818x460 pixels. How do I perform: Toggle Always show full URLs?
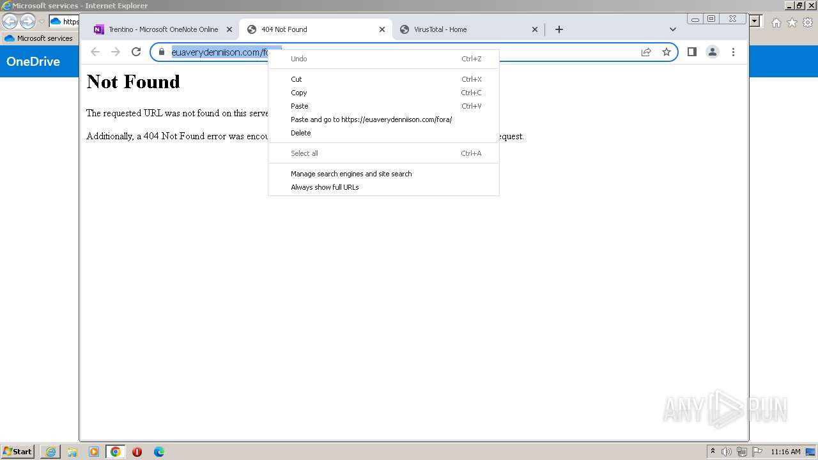point(383,187)
